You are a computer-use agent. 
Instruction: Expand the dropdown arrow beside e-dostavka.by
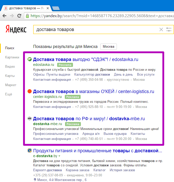click(x=59, y=156)
